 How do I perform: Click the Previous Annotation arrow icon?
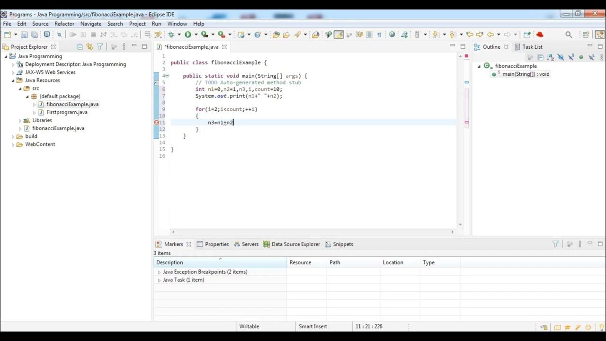click(452, 35)
